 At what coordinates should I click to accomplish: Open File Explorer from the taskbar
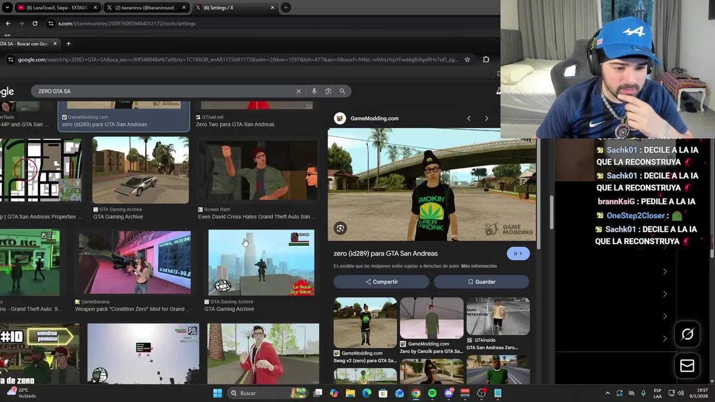coord(350,393)
